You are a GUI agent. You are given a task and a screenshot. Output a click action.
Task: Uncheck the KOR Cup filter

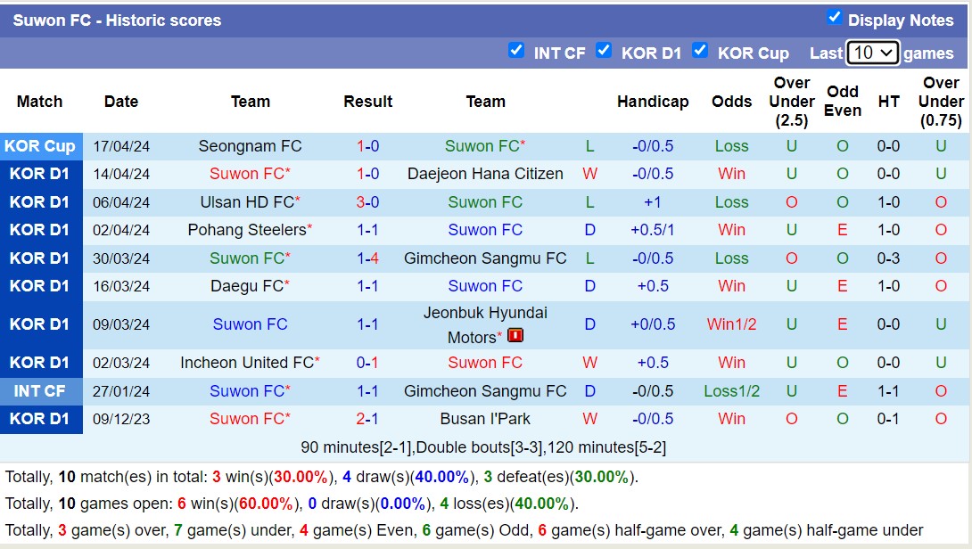tap(701, 51)
